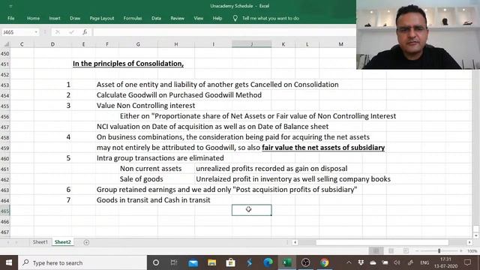Viewport: 480px width, 270px height.
Task: Switch to Page Layout view icon
Action: point(391,251)
